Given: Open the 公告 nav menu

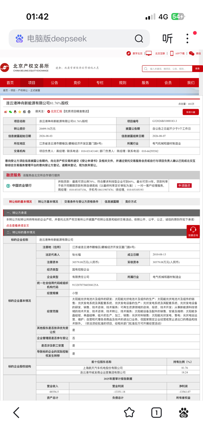Looking at the screenshot, I should pyautogui.click(x=54, y=83).
